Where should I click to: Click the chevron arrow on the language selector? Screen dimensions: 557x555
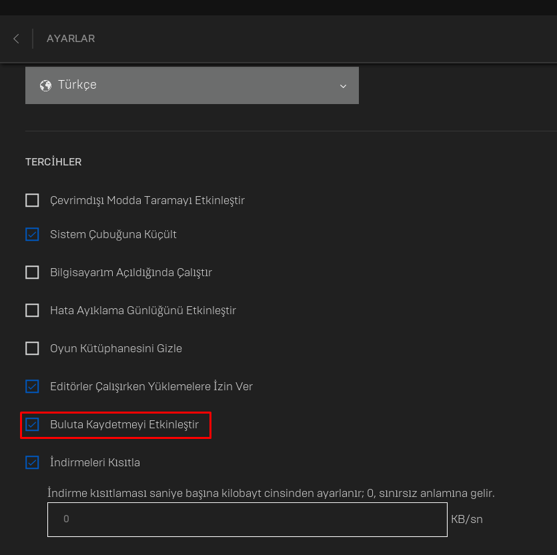tap(343, 86)
